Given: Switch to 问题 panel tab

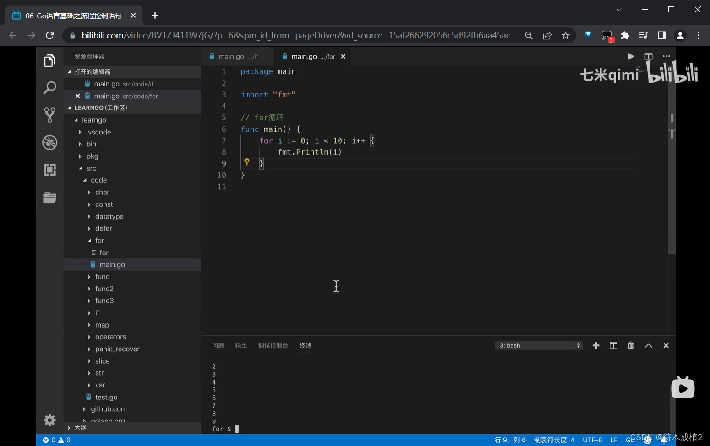Looking at the screenshot, I should click(x=218, y=345).
